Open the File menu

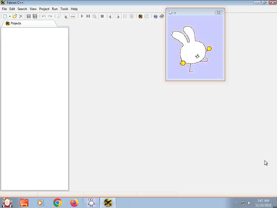4,9
